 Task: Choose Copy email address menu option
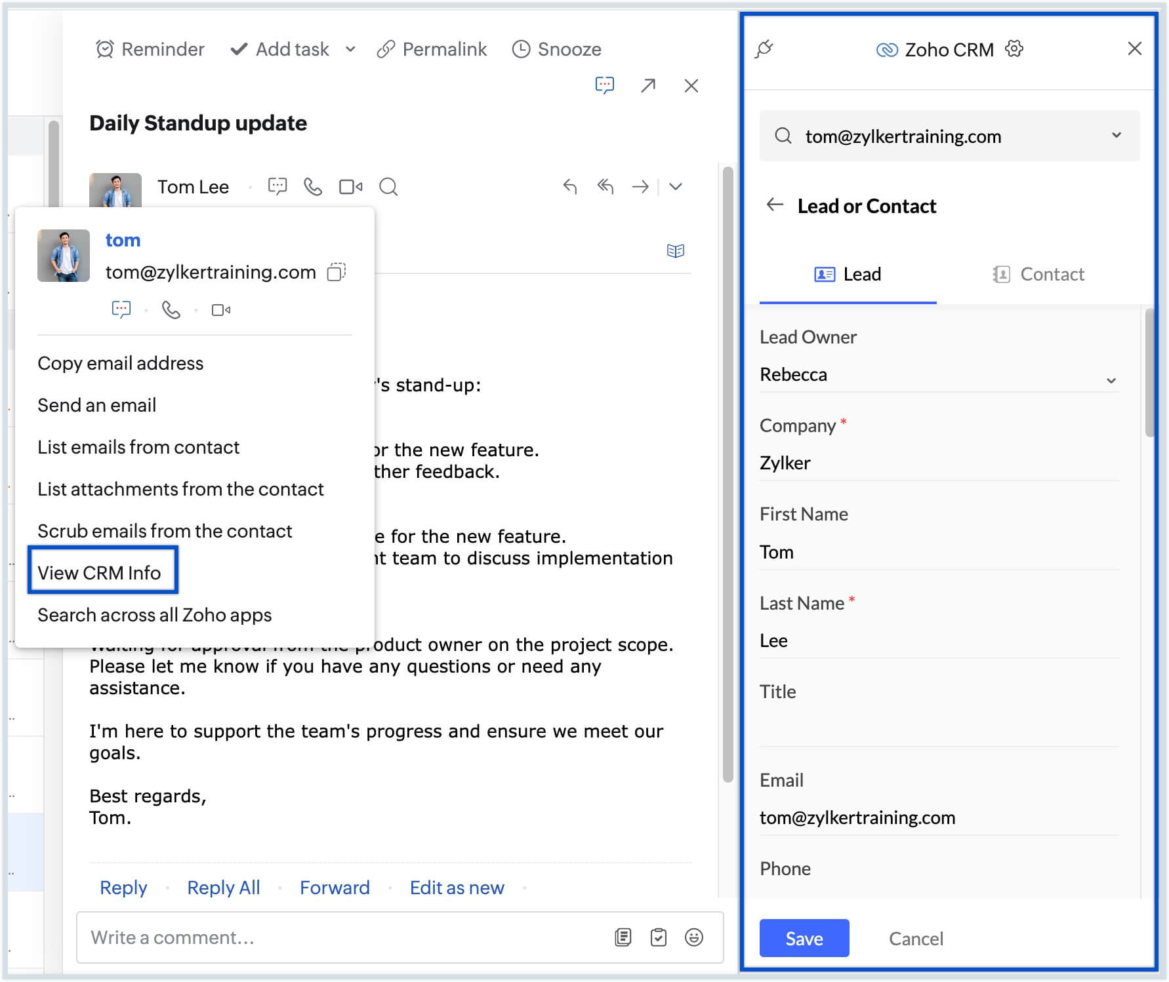tap(121, 363)
